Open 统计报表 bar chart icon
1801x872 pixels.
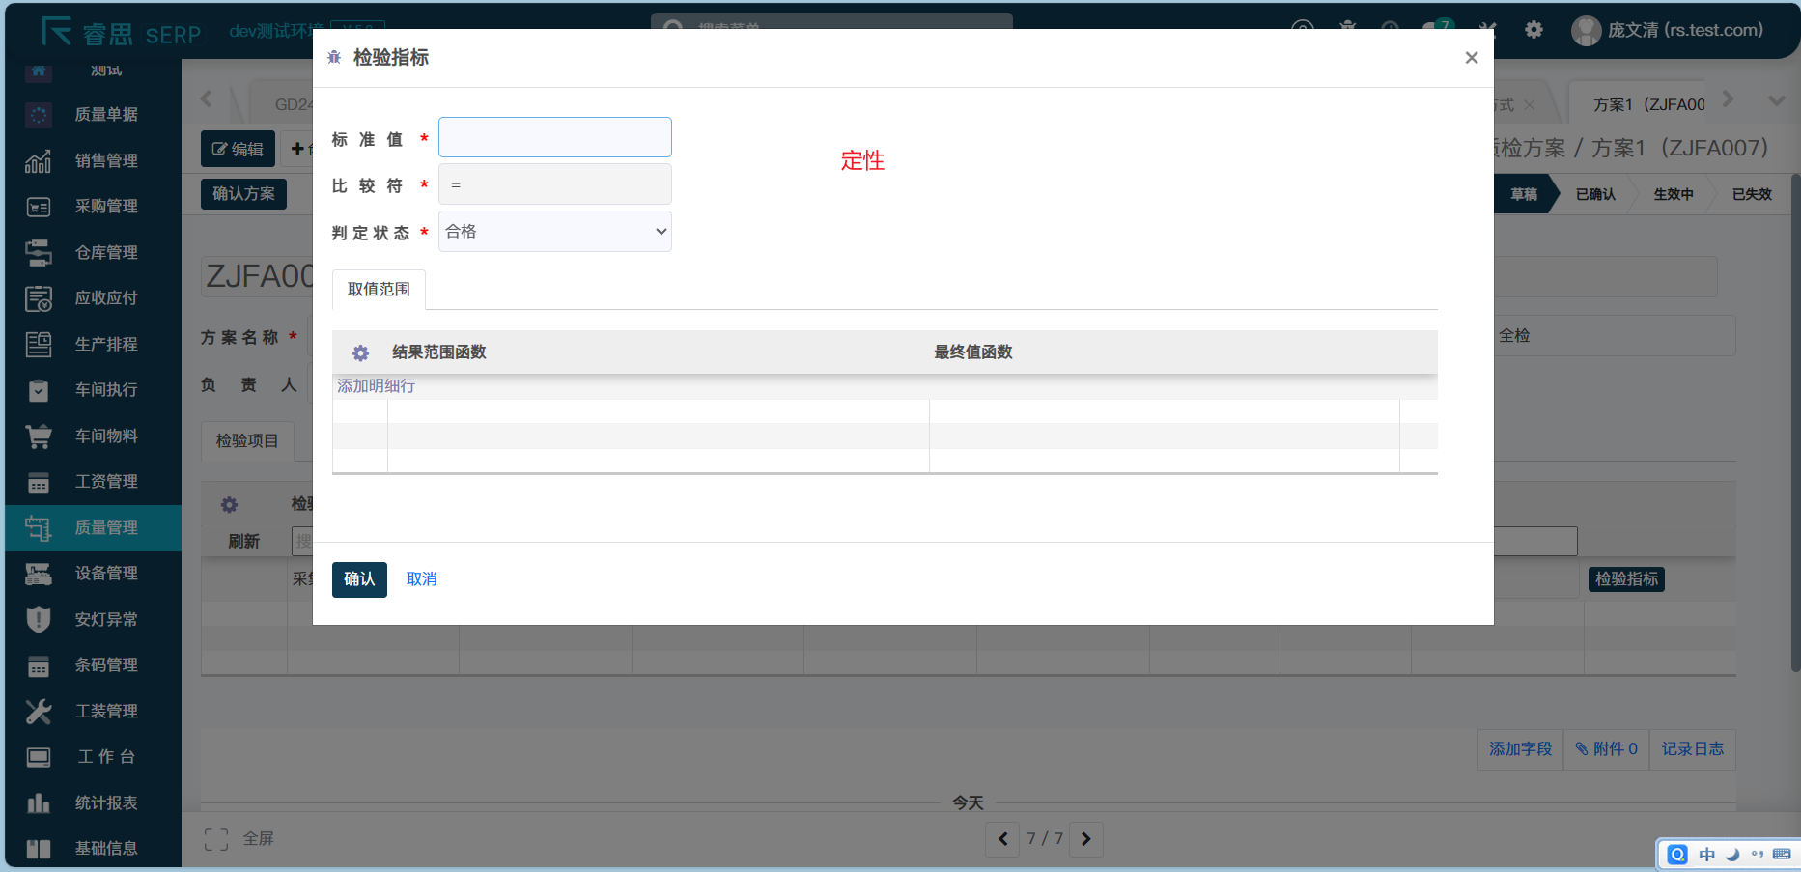(39, 803)
